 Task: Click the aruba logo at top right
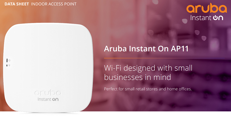pos(207,9)
